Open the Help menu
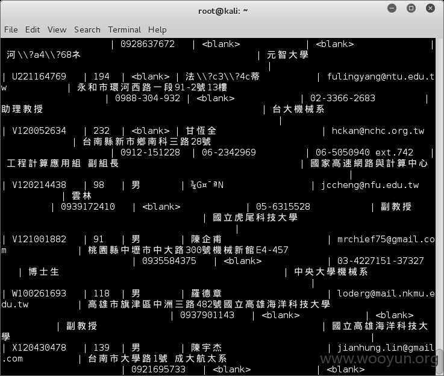 coord(157,30)
